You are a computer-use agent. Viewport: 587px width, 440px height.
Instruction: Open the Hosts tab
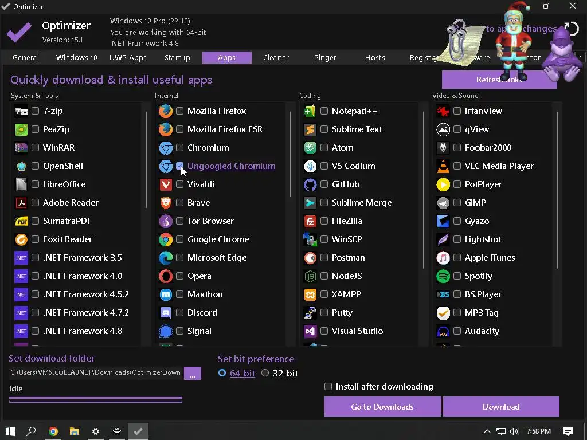click(375, 58)
